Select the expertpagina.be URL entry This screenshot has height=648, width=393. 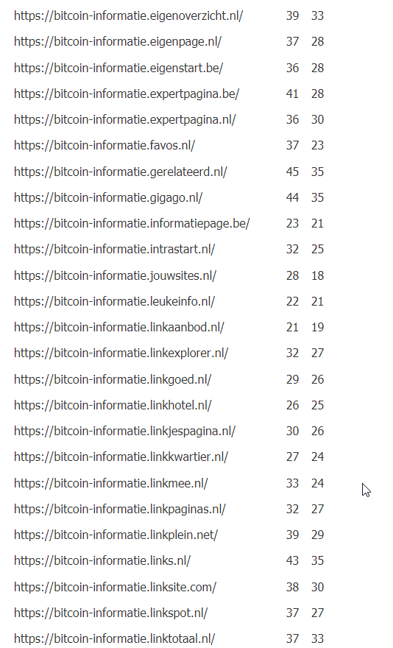[x=127, y=94]
